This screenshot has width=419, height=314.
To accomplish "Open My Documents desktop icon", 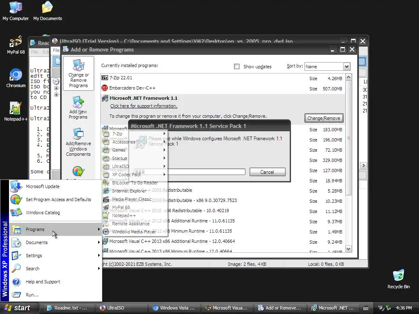I will (x=47, y=11).
